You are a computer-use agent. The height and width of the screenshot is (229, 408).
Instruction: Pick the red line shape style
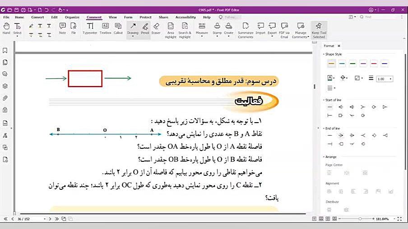pos(374,64)
